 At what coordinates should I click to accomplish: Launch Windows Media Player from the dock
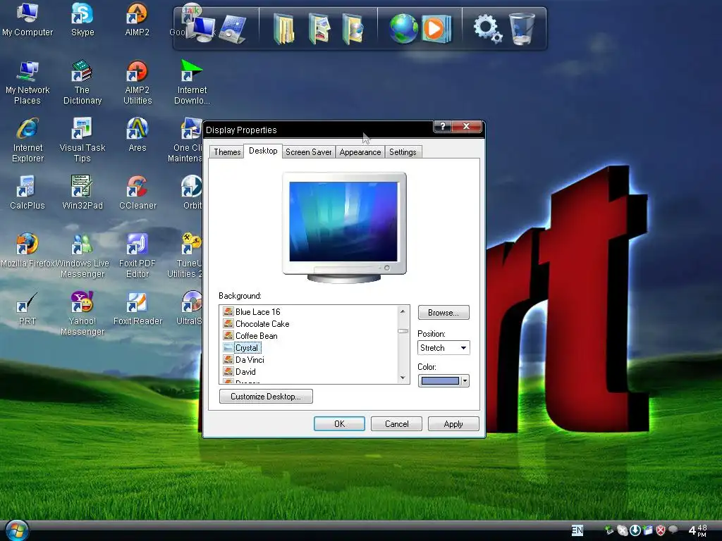[x=436, y=29]
